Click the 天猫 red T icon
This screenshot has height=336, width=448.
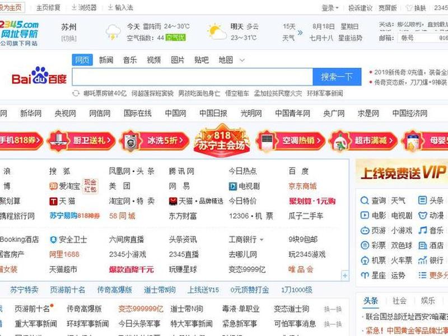pyautogui.click(x=53, y=202)
